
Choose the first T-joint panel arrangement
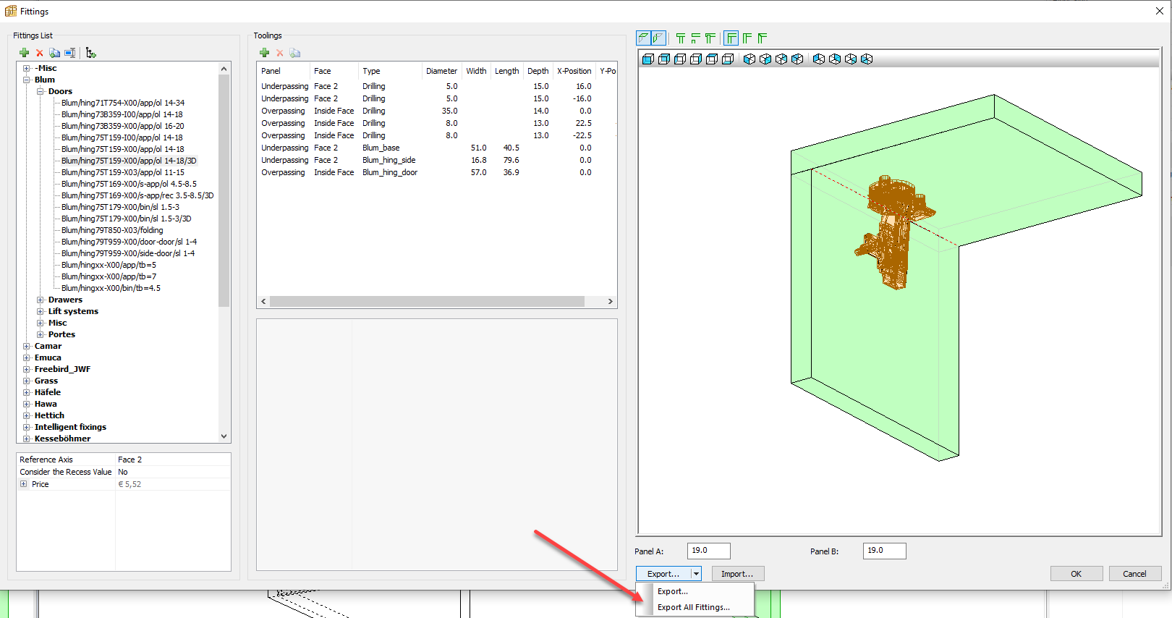681,38
